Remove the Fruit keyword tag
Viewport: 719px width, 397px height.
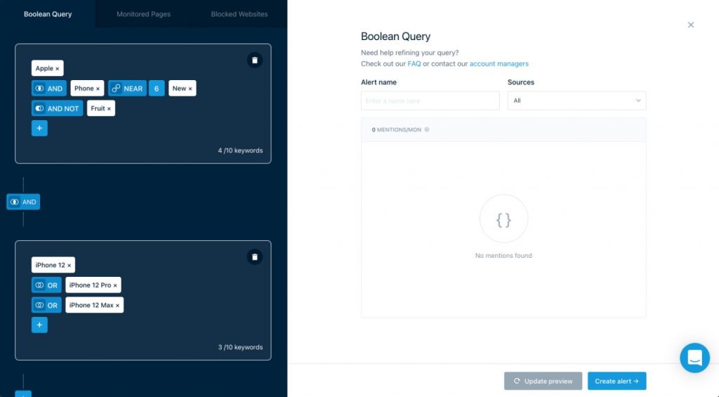(x=109, y=109)
